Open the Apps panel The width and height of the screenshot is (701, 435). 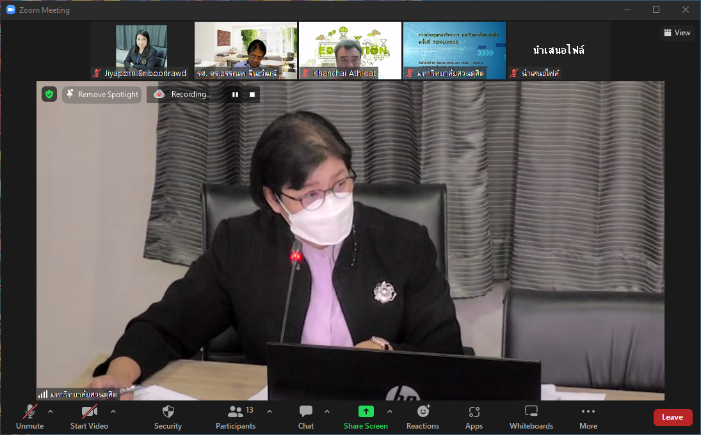point(474,416)
